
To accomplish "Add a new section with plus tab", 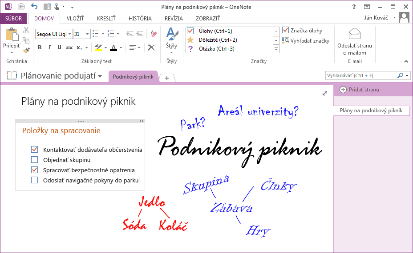I will [167, 78].
